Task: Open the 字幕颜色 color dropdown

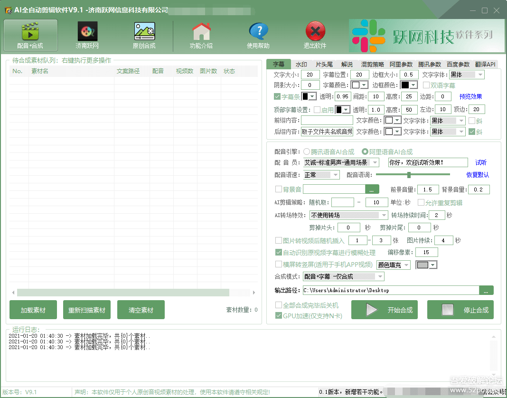Action: 359,85
